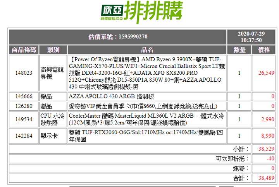
Task: Click the 小計 label
Action: pyautogui.click(x=241, y=149)
